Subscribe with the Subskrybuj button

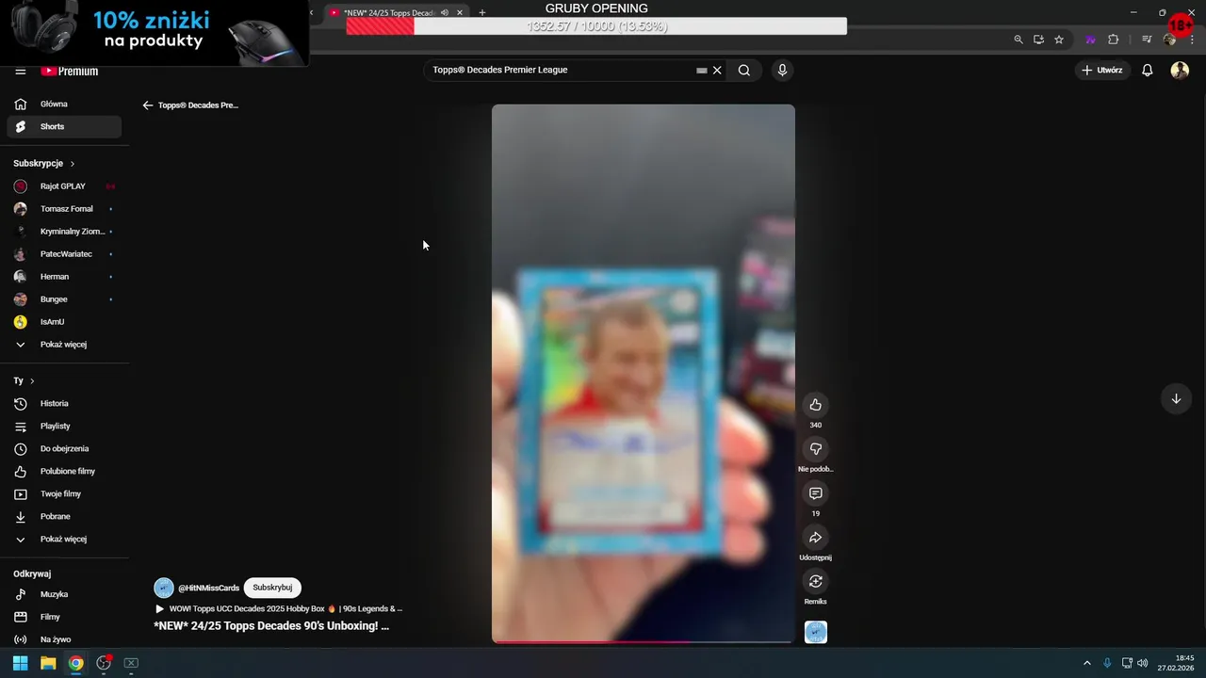coord(272,588)
